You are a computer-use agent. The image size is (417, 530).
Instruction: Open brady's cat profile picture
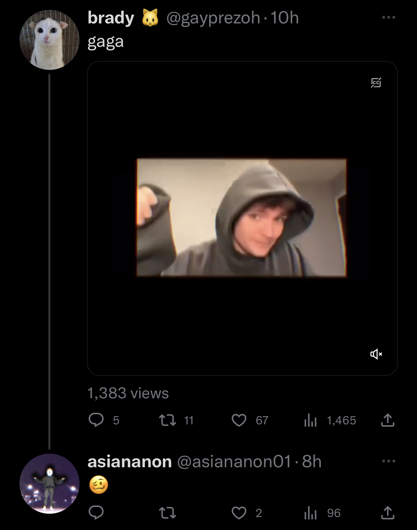[x=49, y=40]
